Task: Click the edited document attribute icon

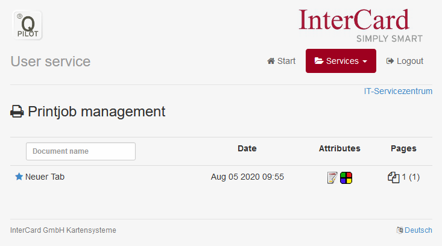Action: (x=332, y=178)
